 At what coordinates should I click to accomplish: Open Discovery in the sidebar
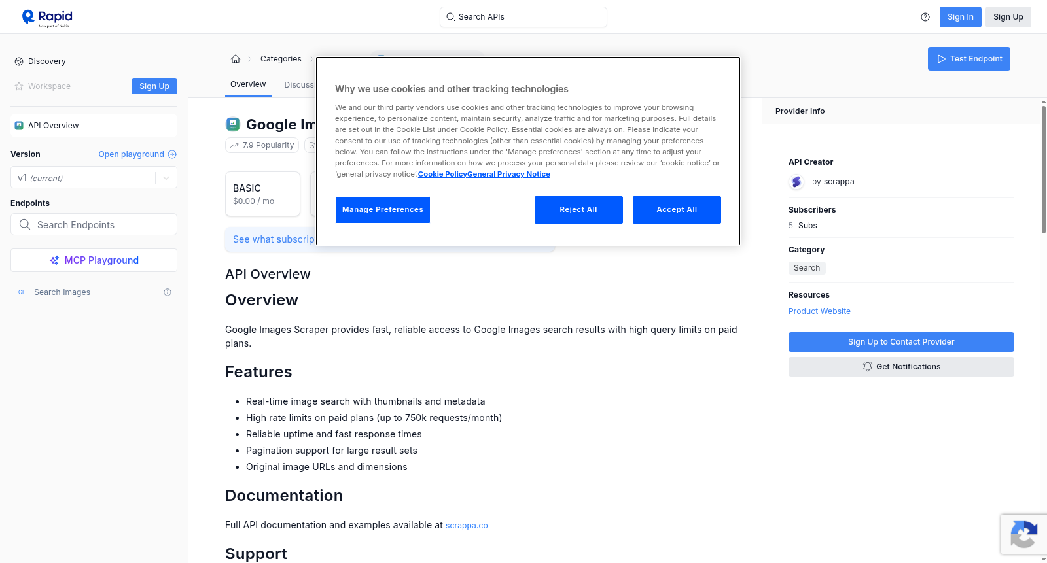47,61
